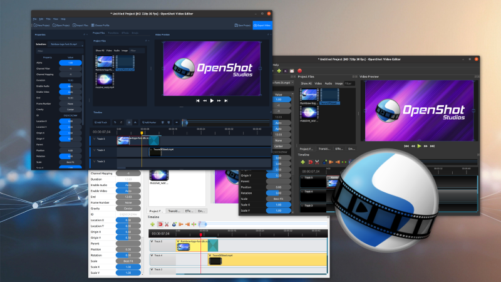501x282 pixels.
Task: Switch to Transitions tab in blue window
Action: coord(113,33)
